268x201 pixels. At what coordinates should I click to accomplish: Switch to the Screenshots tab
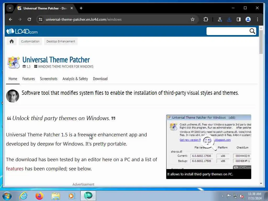48,79
